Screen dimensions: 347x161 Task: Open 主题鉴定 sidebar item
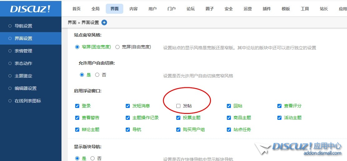pos(31,76)
